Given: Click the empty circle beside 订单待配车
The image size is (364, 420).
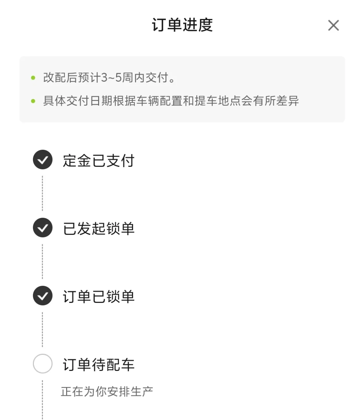Looking at the screenshot, I should point(43,364).
